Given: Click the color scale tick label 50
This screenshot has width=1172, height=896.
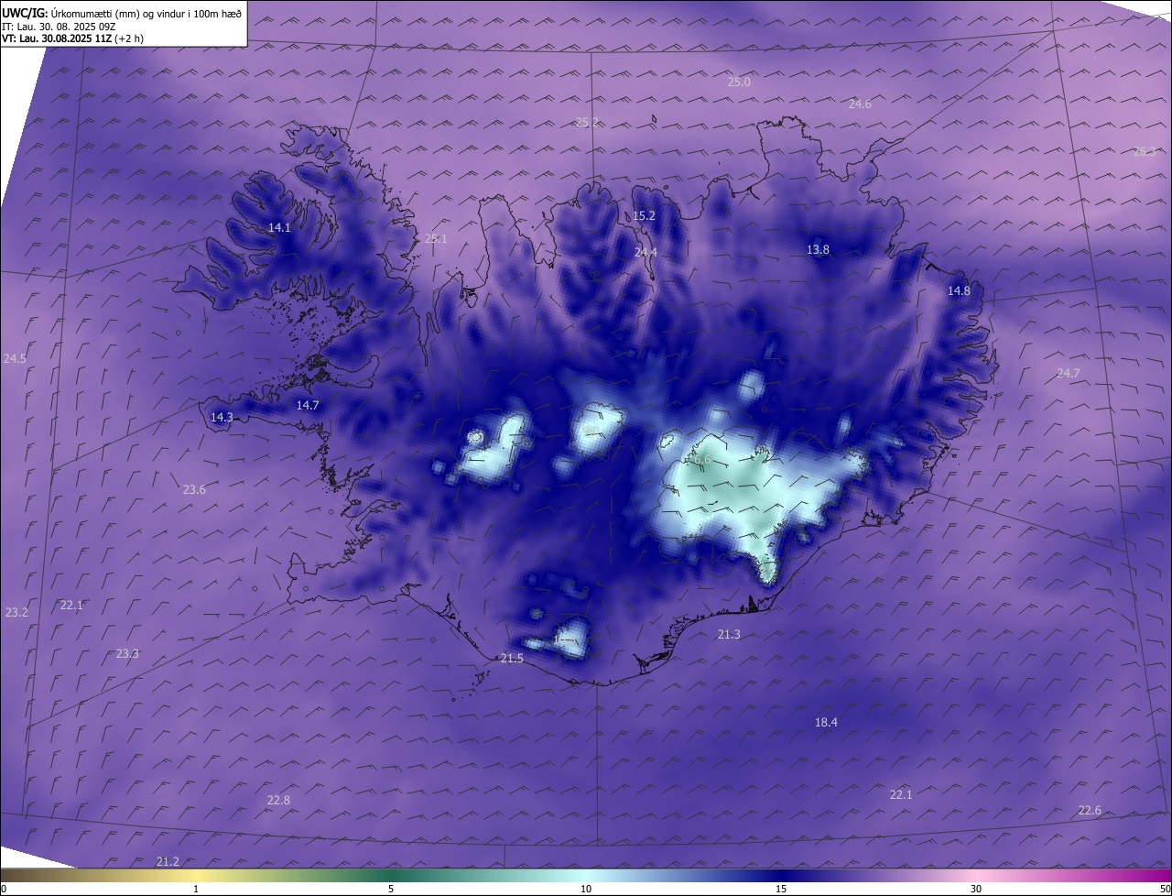Looking at the screenshot, I should pyautogui.click(x=1165, y=889).
